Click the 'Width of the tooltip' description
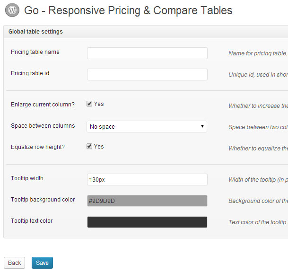This screenshot has height=272, width=288. (x=258, y=180)
